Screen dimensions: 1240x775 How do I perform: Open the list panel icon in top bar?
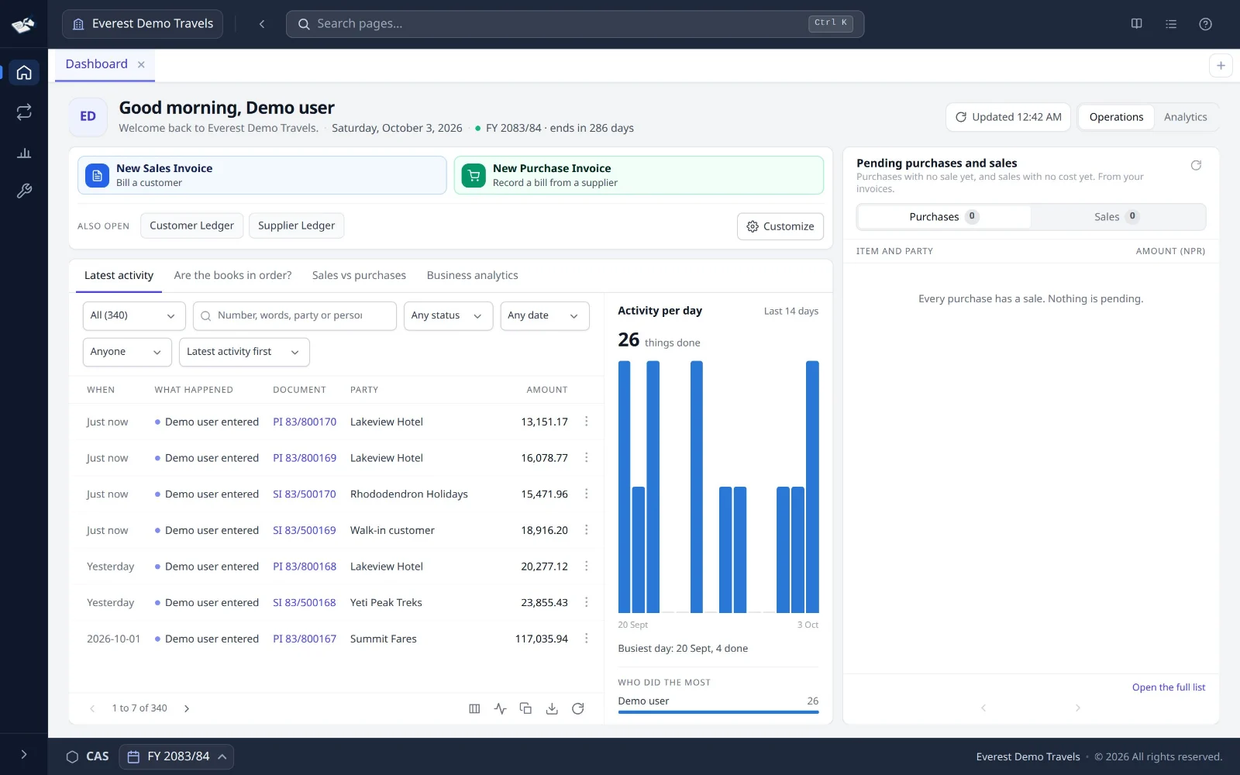tap(1171, 24)
